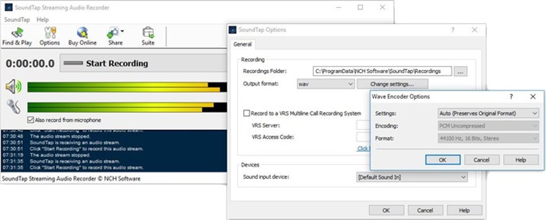Open the Settings Auto format dropdown

[488, 113]
